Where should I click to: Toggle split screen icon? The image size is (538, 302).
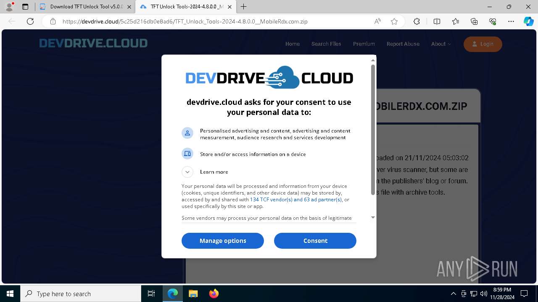pos(437,21)
